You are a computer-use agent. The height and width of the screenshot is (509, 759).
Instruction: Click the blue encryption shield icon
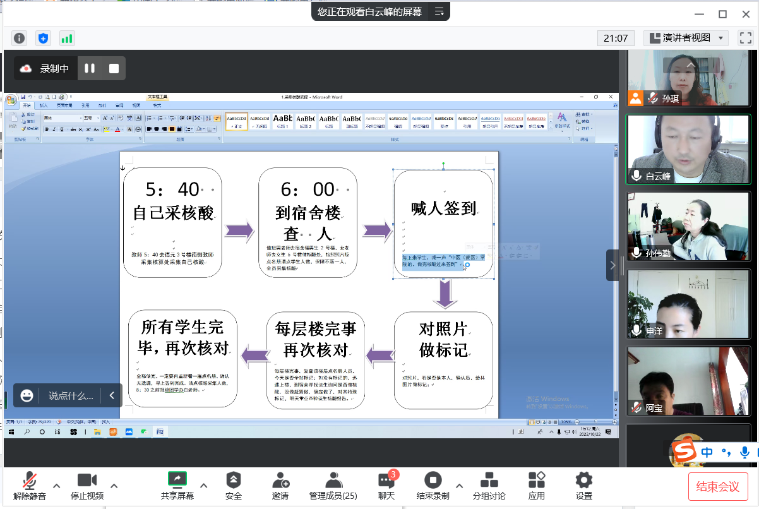point(43,39)
